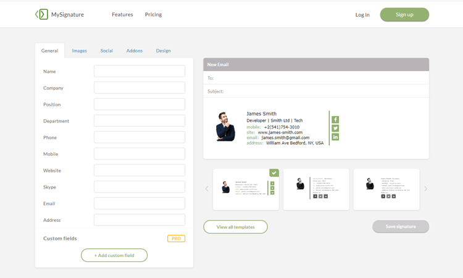
Task: Click the James Smith photo in preview
Action: (x=225, y=127)
